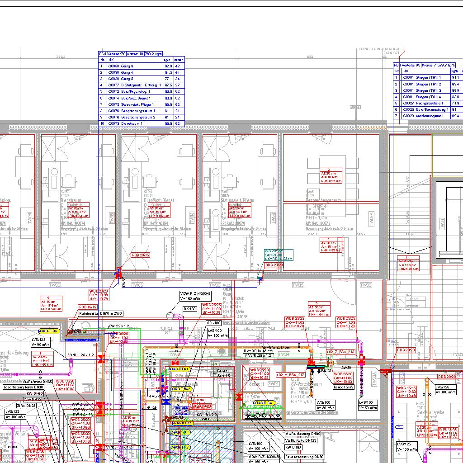Image resolution: width=463 pixels, height=463 pixels.
Task: Select the L02_A_BSK_217 tag
Action: (290, 375)
